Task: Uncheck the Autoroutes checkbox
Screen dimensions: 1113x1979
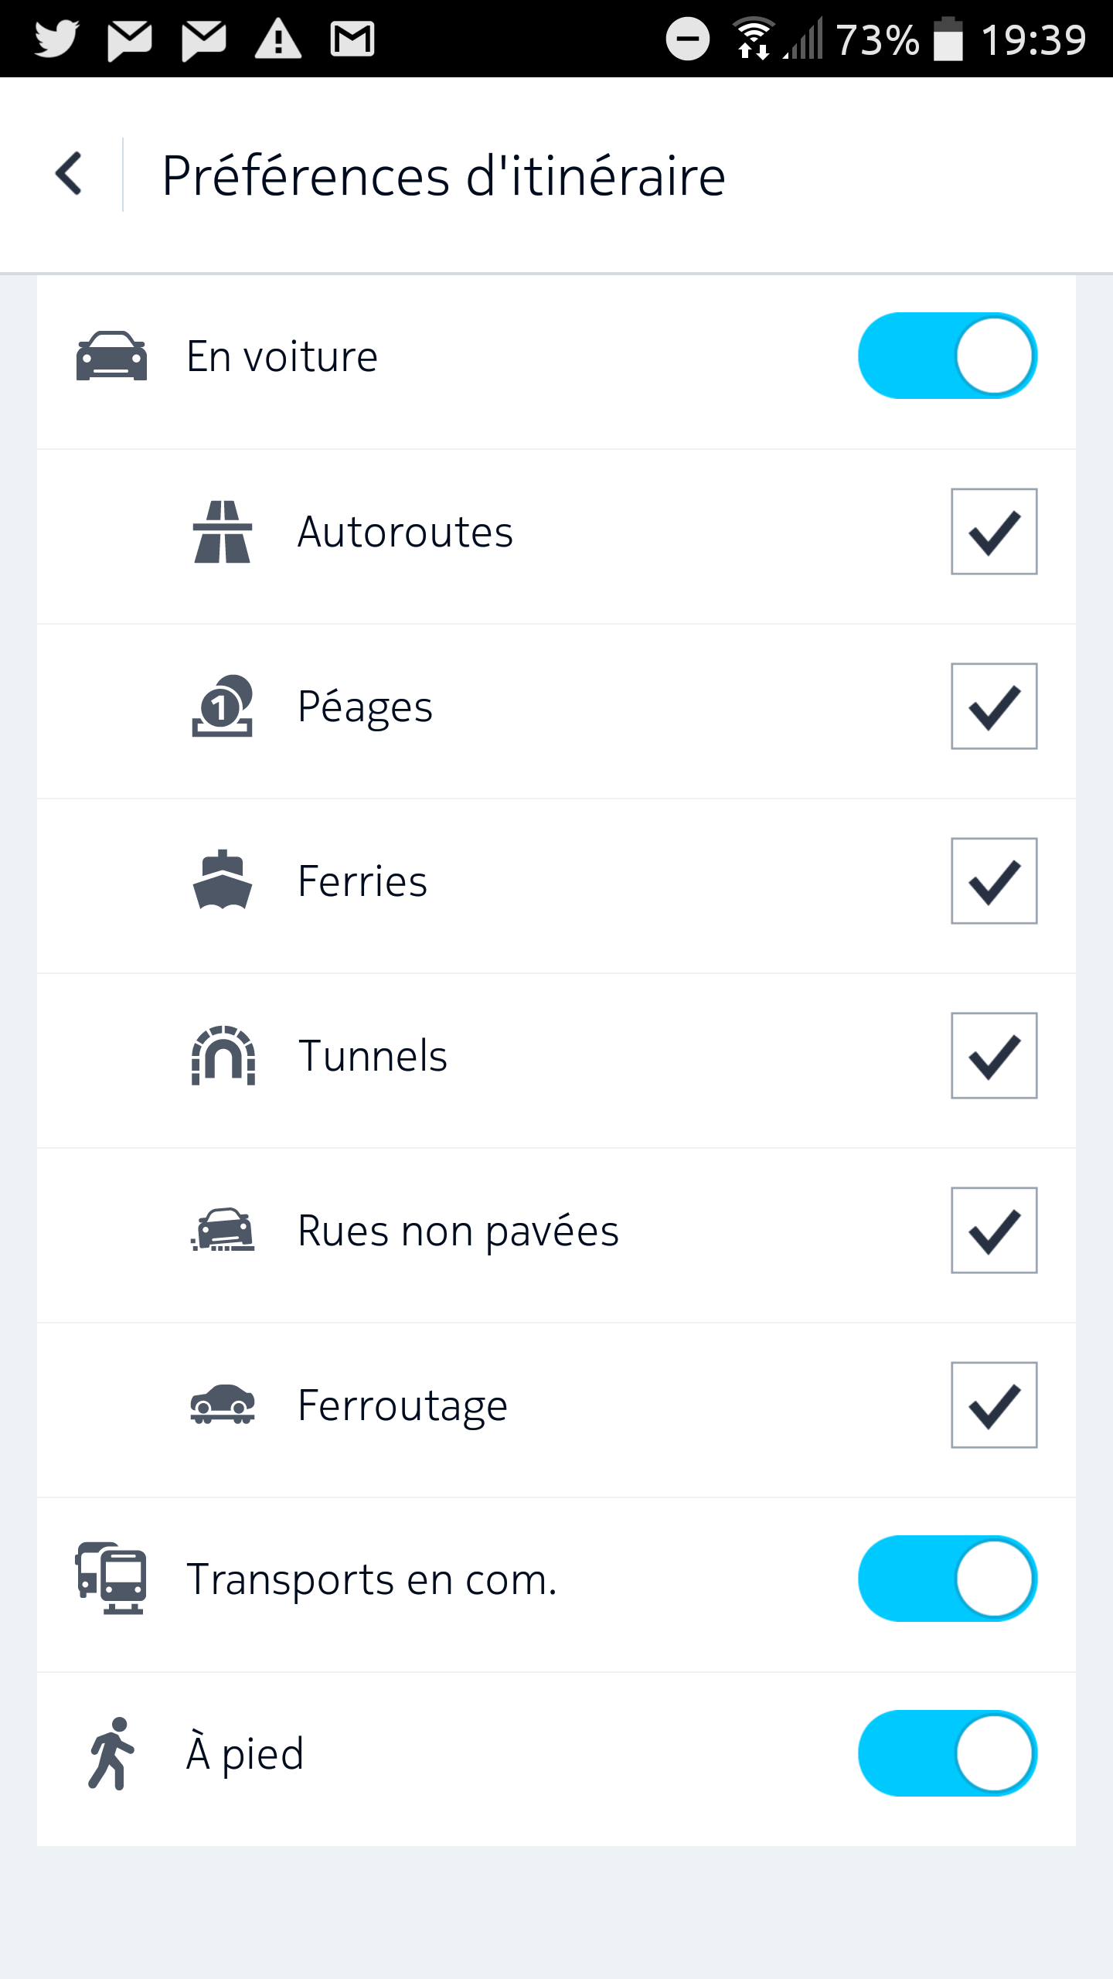Action: [994, 532]
